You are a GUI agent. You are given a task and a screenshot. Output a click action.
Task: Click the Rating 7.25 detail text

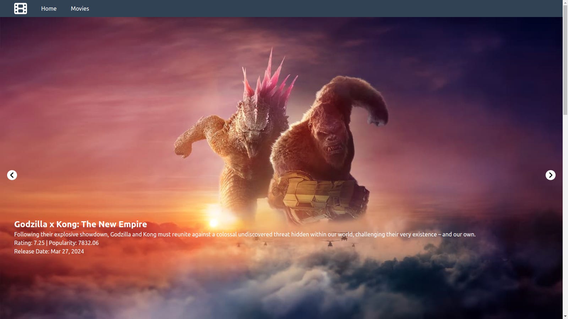pos(56,243)
